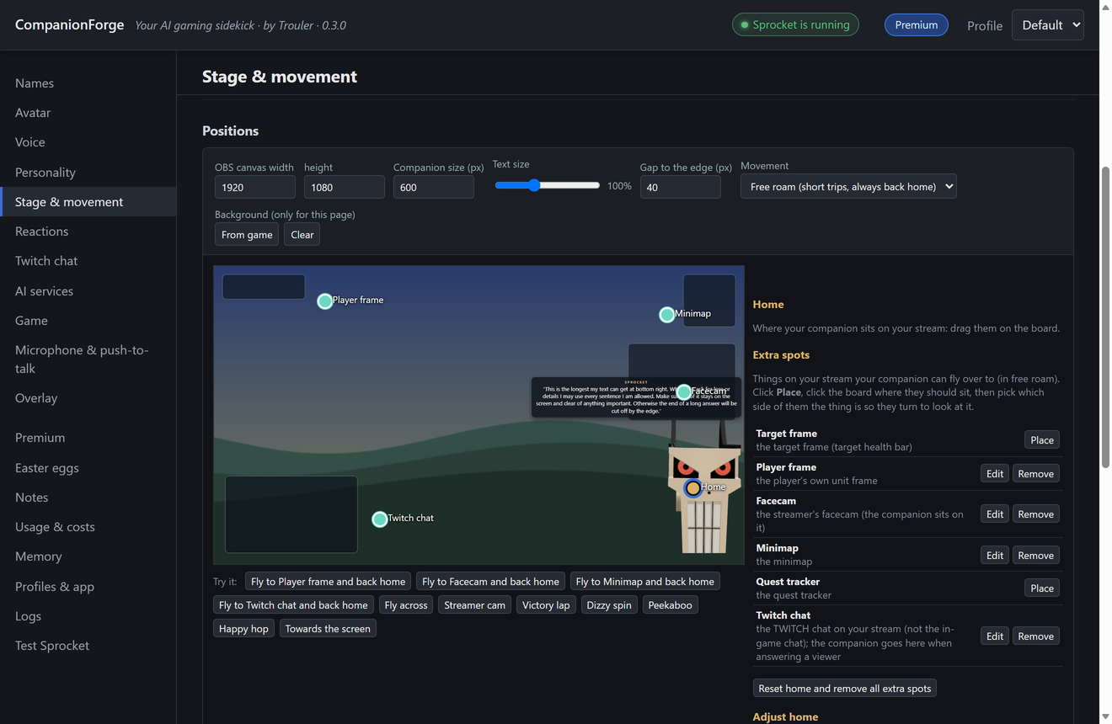
Task: Open Logs in the sidebar
Action: tap(88, 616)
